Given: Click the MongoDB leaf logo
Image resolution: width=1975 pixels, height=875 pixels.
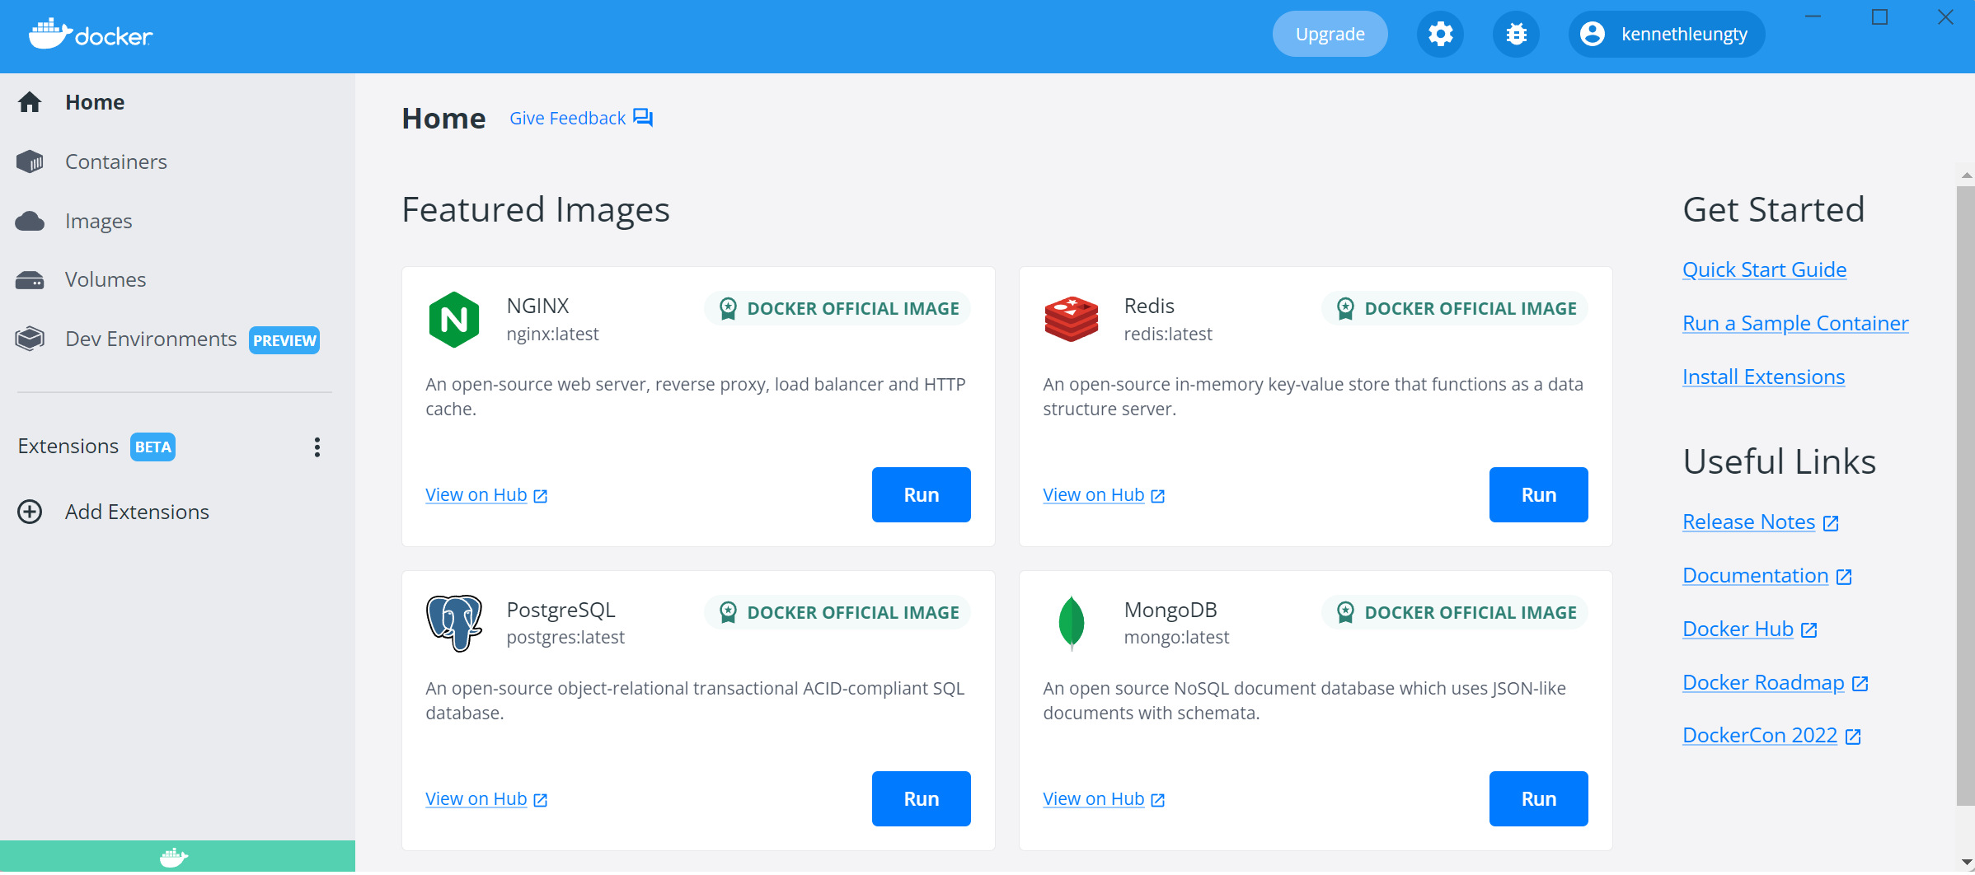Looking at the screenshot, I should click(1071, 623).
